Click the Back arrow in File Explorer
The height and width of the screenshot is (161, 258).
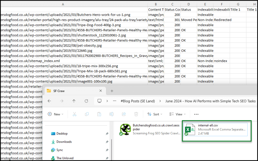pyautogui.click(x=49, y=101)
